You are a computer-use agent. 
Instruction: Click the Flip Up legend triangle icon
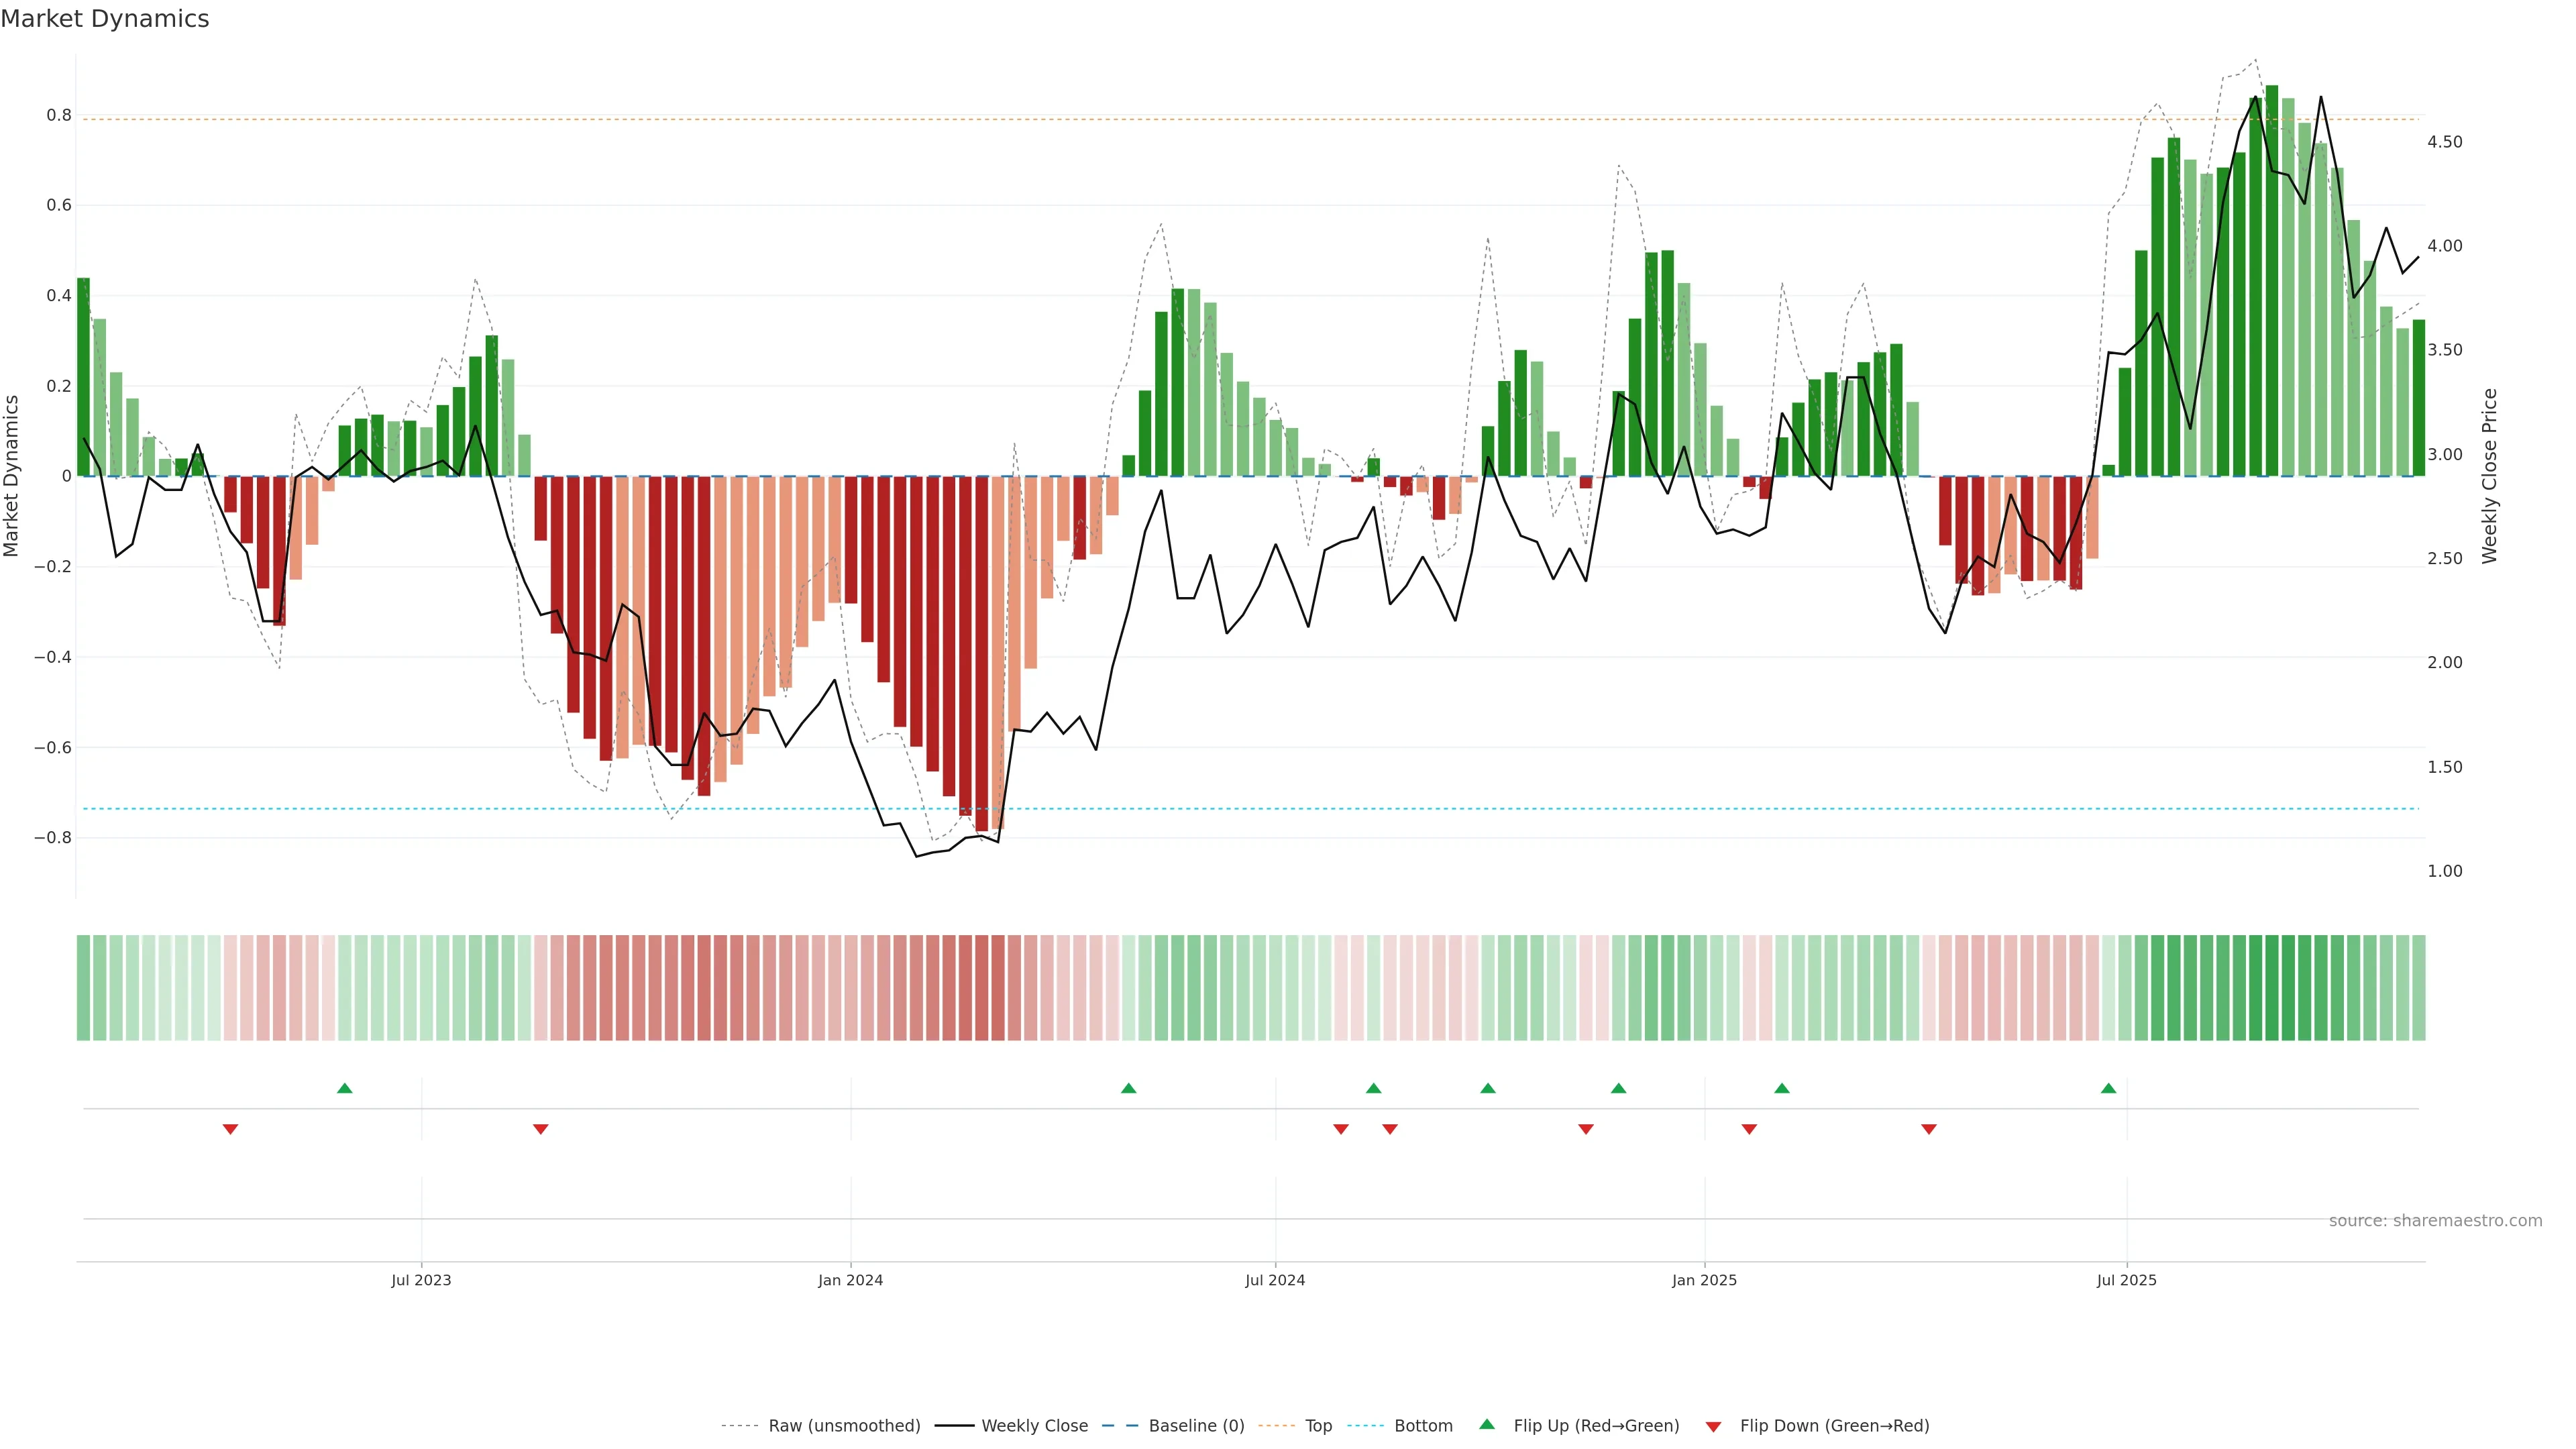tap(1487, 1424)
